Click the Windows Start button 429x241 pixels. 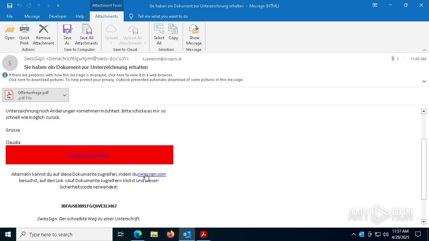(x=8, y=234)
